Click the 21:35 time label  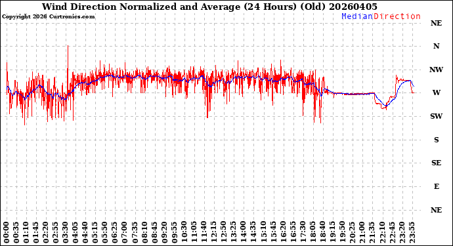[372, 232]
